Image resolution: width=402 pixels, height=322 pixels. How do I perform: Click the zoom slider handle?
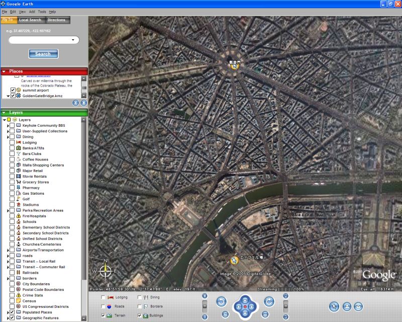(205, 306)
